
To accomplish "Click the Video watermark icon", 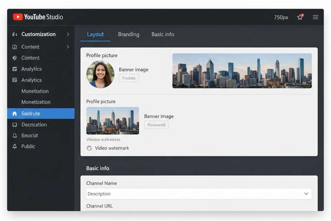I will (x=89, y=148).
